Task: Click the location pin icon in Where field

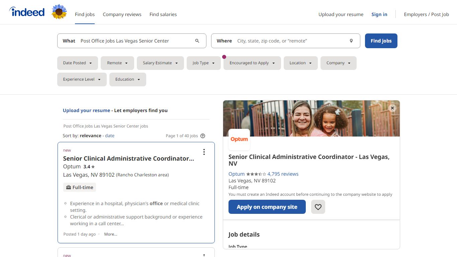Action: click(351, 41)
